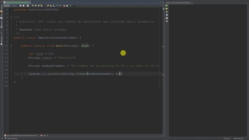Toggle the Highlight Search toolbar icon
249x140 pixels.
coord(42,6)
